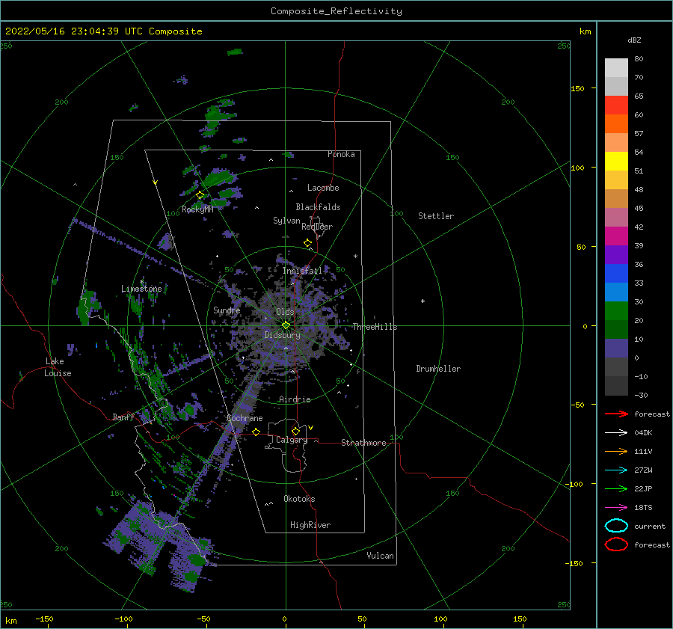Click the Drumheller label
Image resolution: width=673 pixels, height=629 pixels.
point(438,369)
